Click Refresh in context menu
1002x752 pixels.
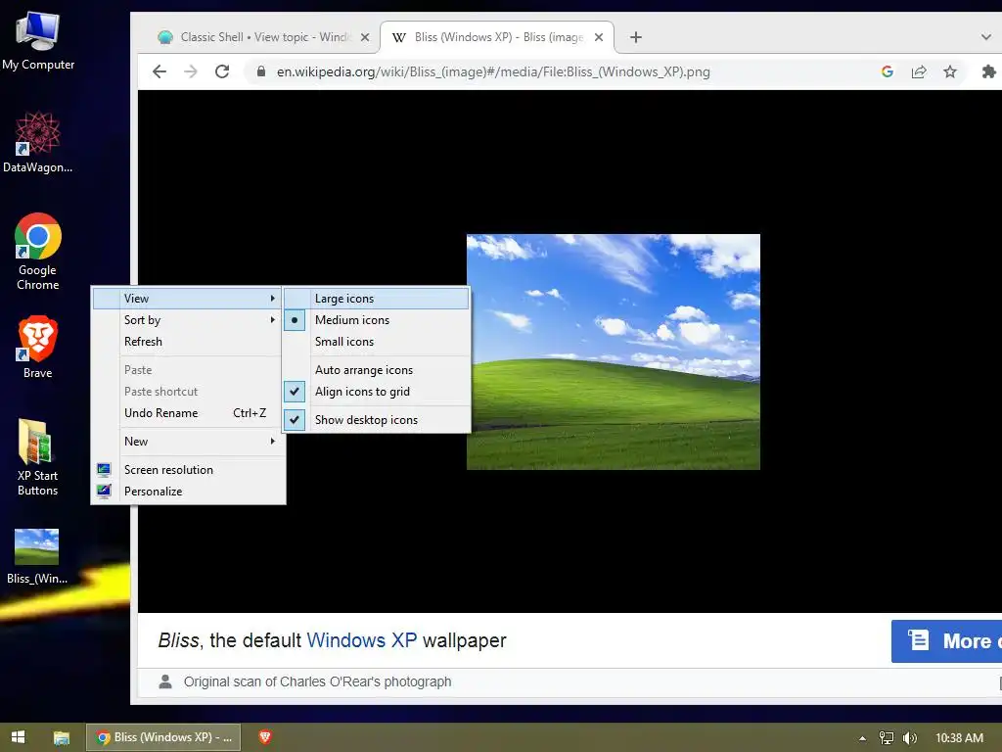[x=189, y=342]
